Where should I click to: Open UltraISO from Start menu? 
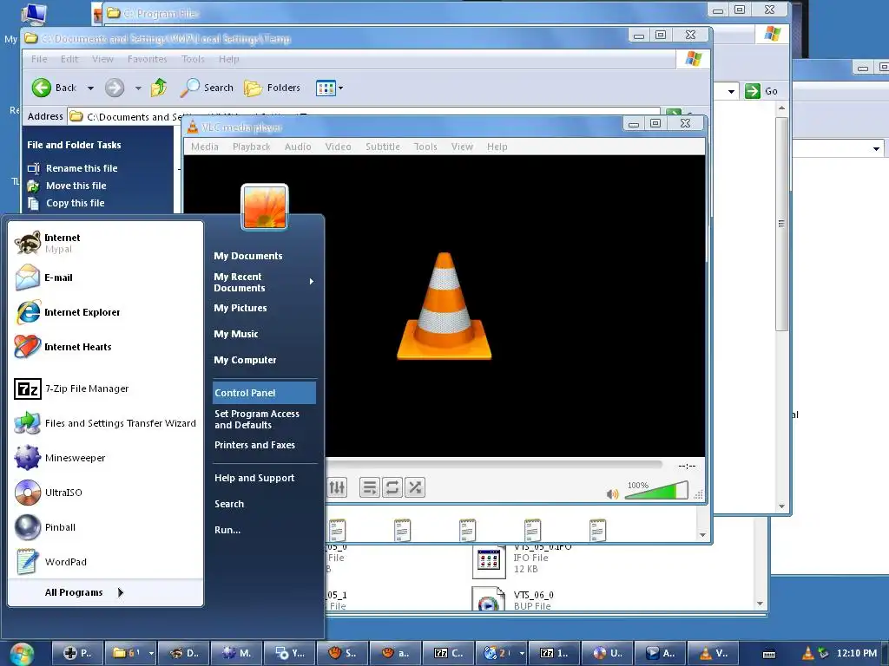pyautogui.click(x=105, y=493)
